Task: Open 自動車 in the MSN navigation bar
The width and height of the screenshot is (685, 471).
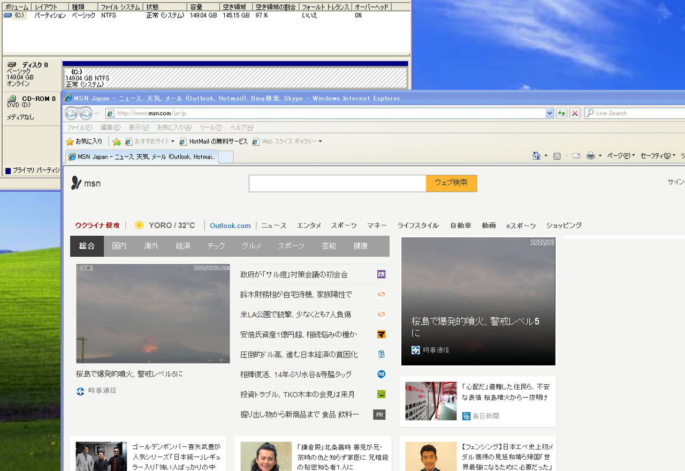Action: [x=461, y=226]
